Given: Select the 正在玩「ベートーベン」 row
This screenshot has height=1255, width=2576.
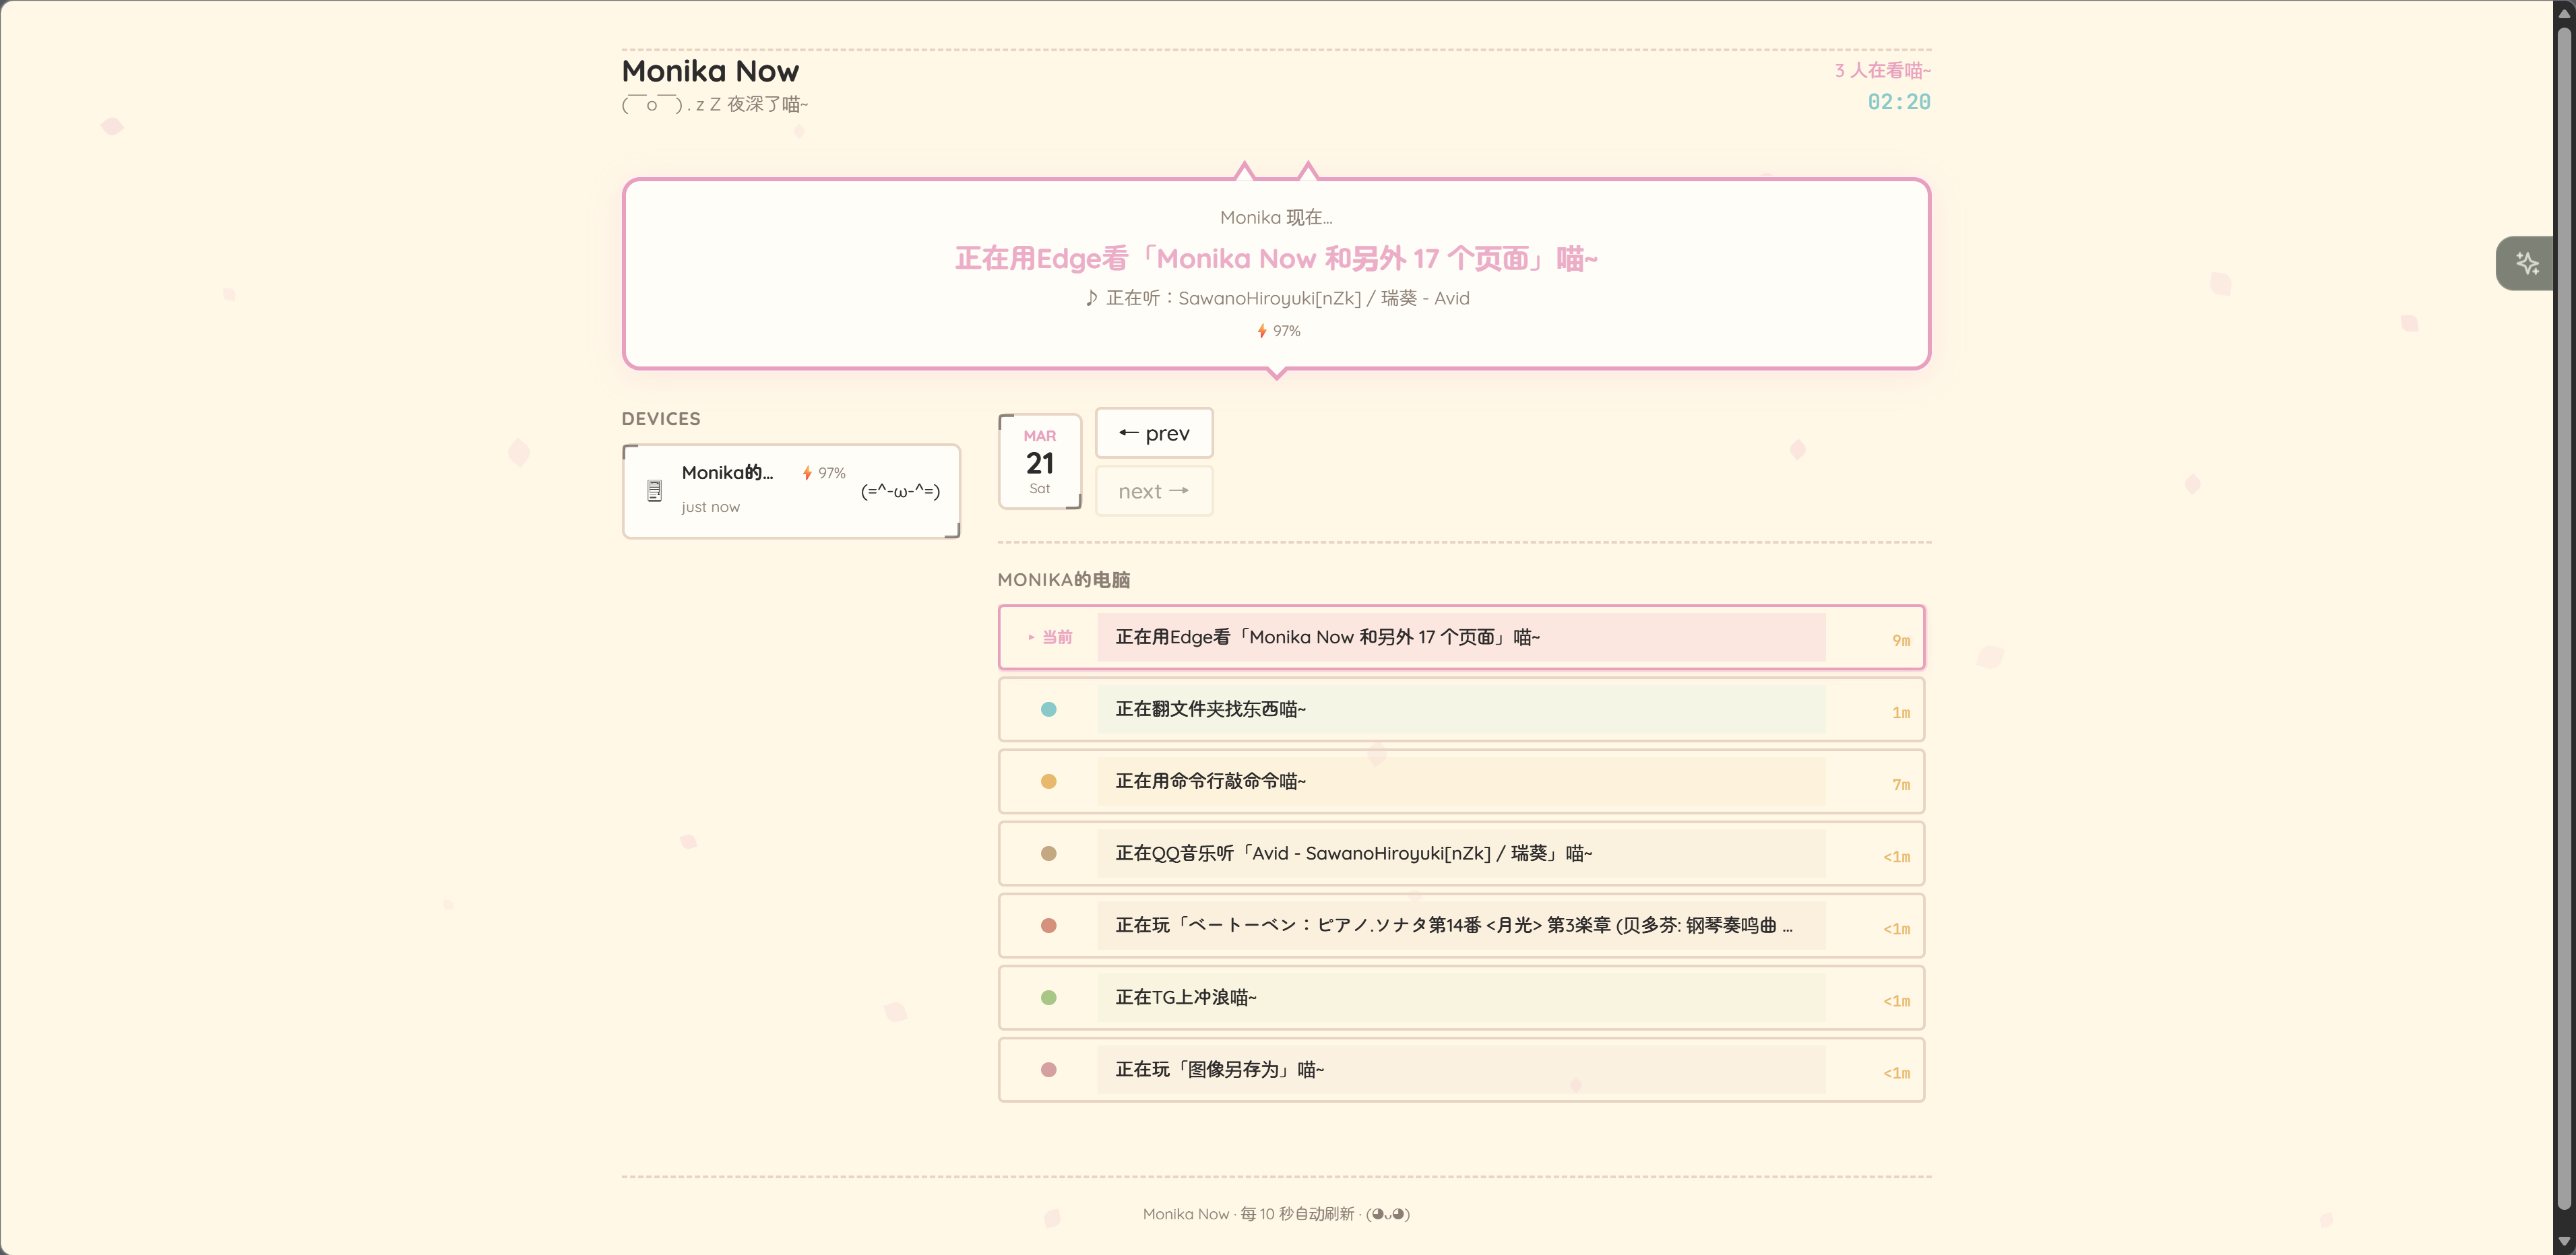Looking at the screenshot, I should (1461, 925).
